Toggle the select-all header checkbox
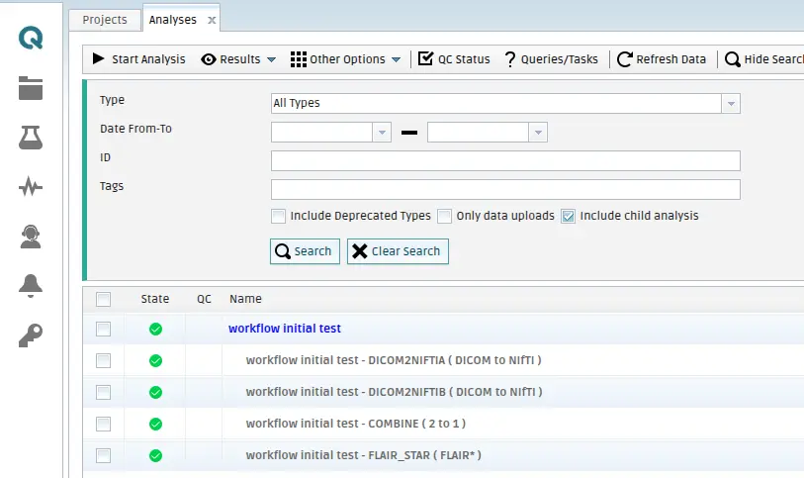Image resolution: width=804 pixels, height=478 pixels. (103, 299)
